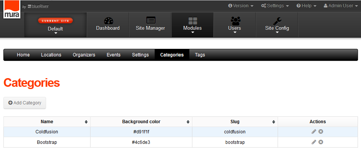This screenshot has width=361, height=151.
Task: Open the Version dropdown
Action: tap(241, 6)
